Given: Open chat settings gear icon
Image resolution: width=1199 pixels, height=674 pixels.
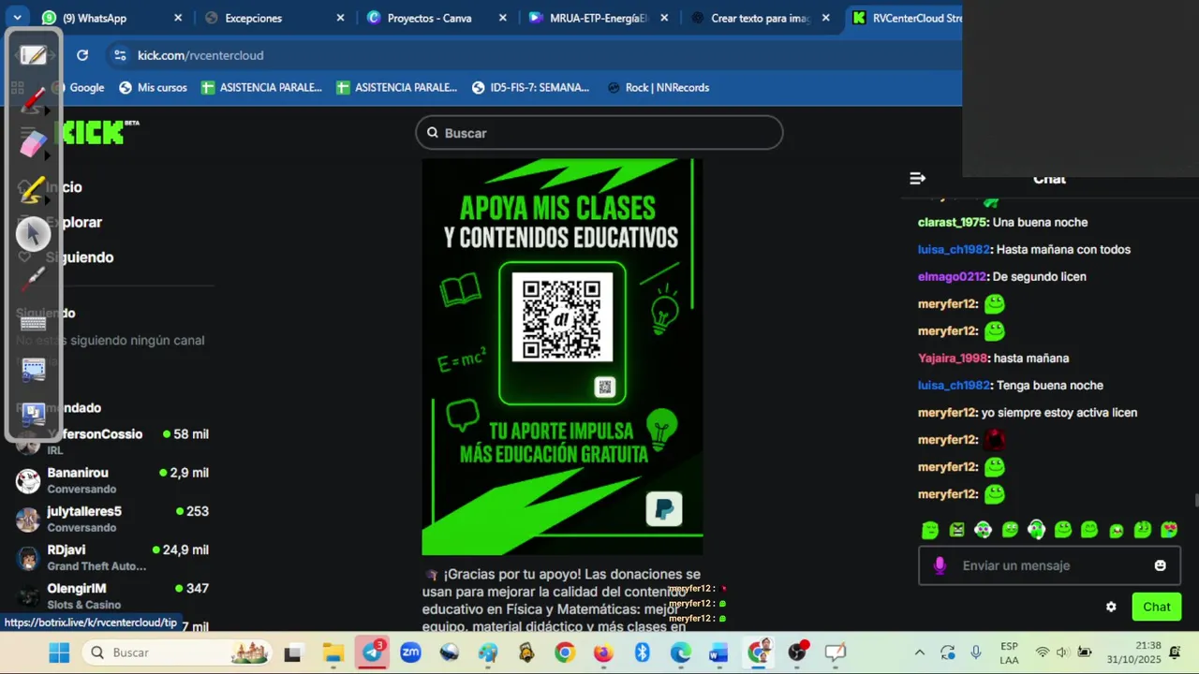Looking at the screenshot, I should tap(1111, 607).
